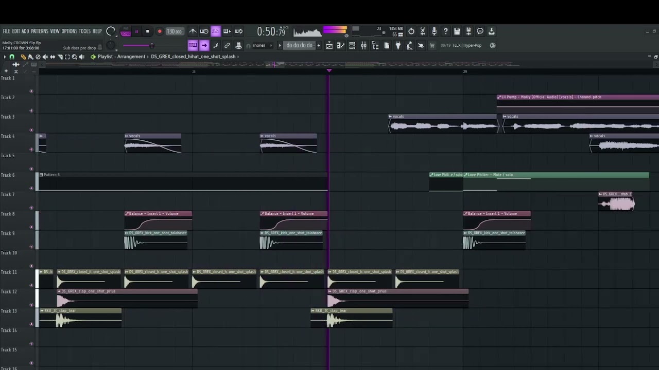The width and height of the screenshot is (659, 370).
Task: Click the 130.000 tempo field
Action: tap(175, 31)
